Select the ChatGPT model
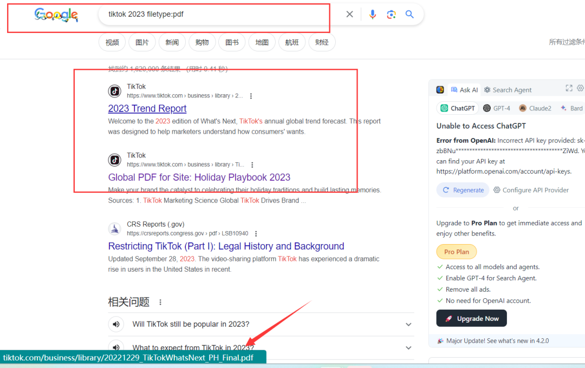 pos(457,108)
